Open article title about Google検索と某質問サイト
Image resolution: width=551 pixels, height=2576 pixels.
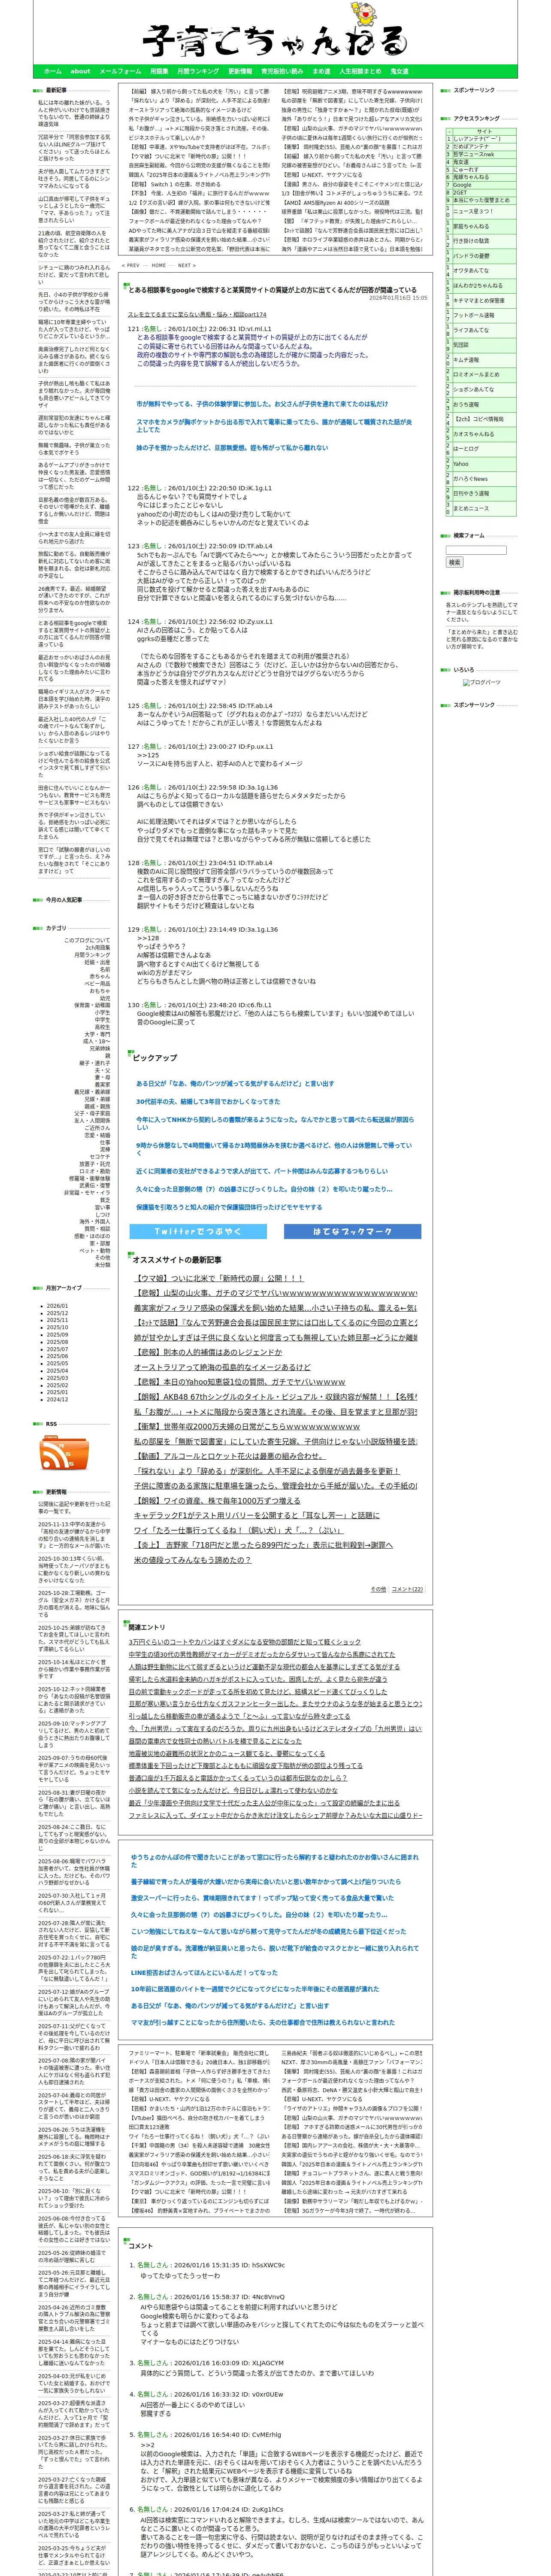[273, 289]
